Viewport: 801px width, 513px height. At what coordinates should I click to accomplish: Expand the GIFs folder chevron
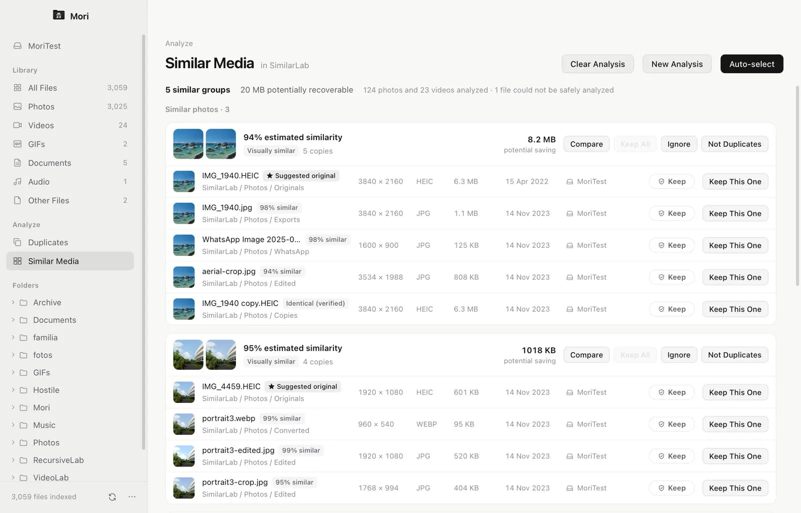tap(13, 373)
